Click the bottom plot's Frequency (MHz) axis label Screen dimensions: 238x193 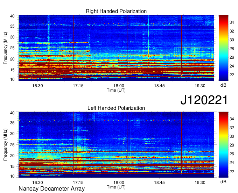click(5, 145)
